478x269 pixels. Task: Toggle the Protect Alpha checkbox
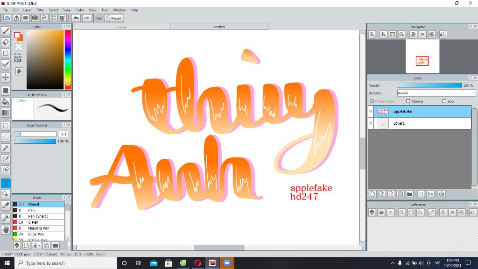point(372,101)
